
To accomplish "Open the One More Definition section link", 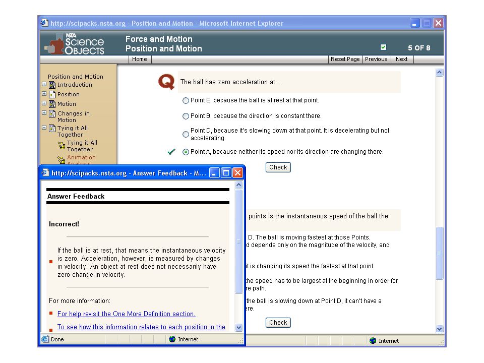I will 126,314.
